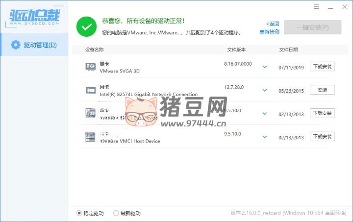
Task: Expand version dropdown for VMware SVGA 3D
Action: pos(265,67)
